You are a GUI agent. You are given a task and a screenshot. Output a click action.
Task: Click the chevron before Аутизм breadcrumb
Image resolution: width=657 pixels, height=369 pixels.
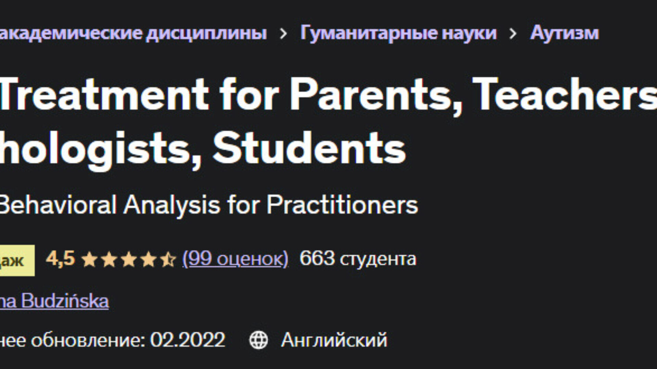point(513,33)
